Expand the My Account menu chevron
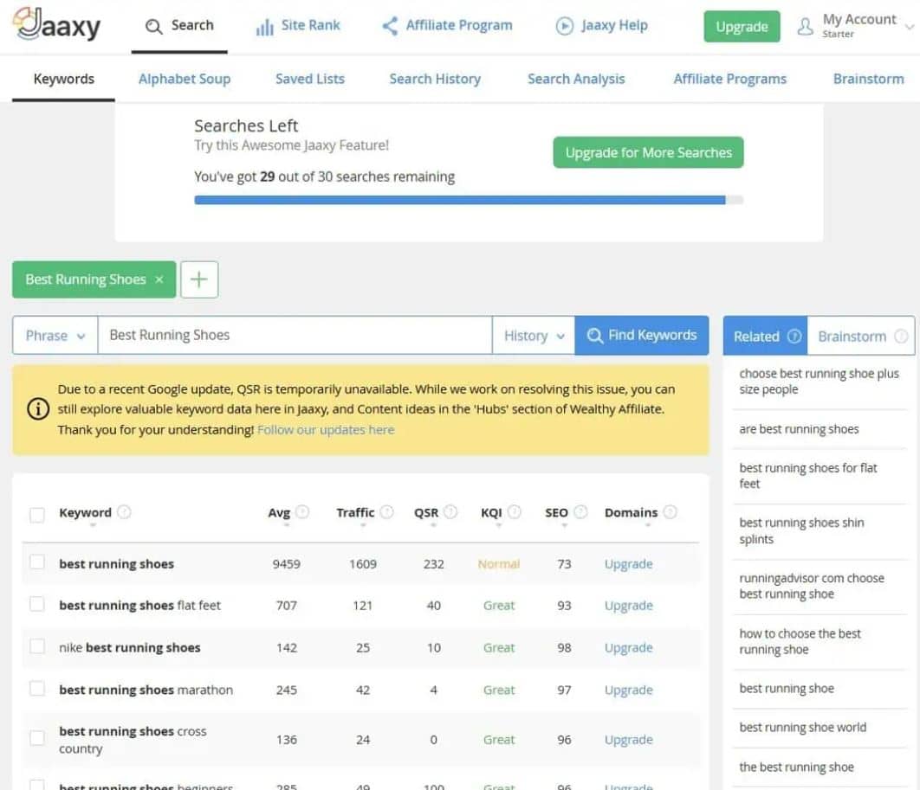 coord(910,27)
